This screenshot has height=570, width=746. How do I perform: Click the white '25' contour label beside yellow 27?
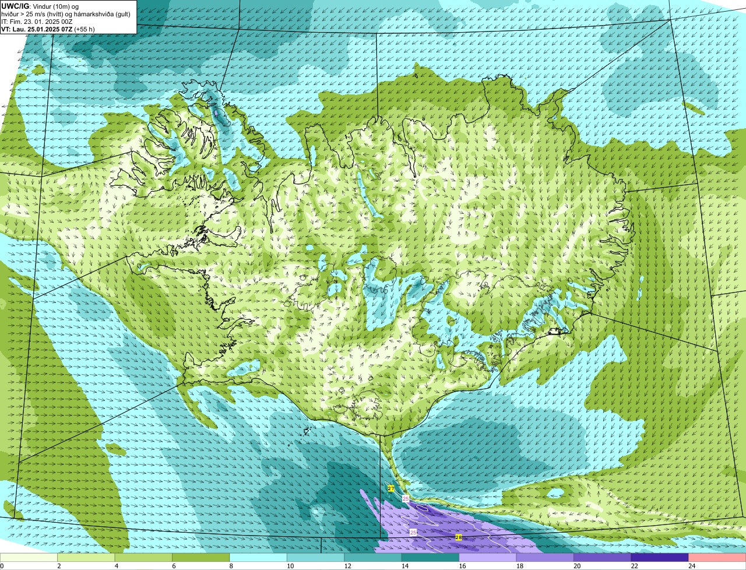click(406, 499)
